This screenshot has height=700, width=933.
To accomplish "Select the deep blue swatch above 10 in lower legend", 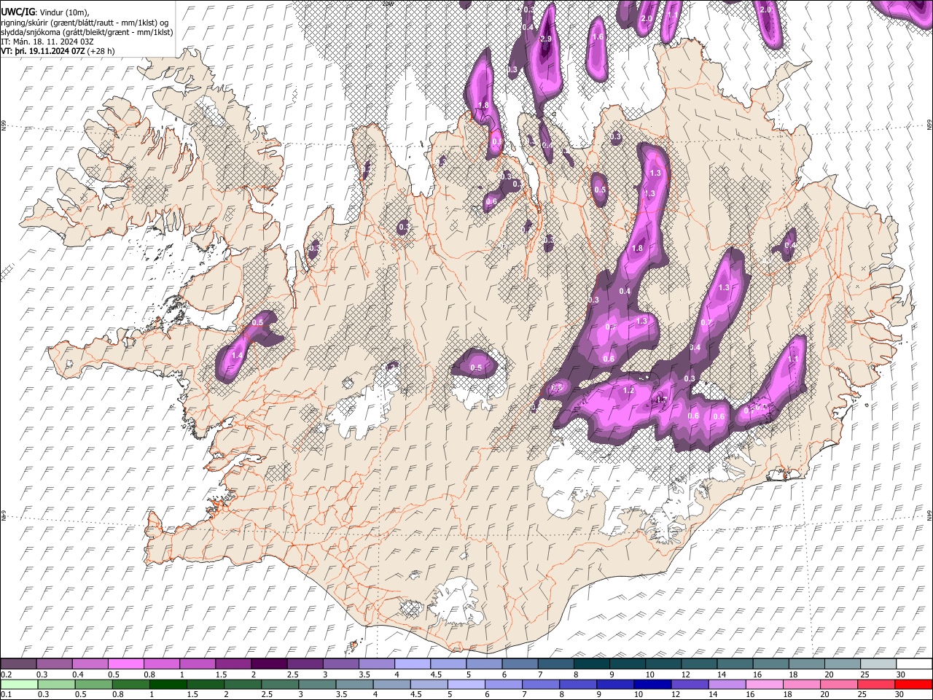I will coord(651,684).
